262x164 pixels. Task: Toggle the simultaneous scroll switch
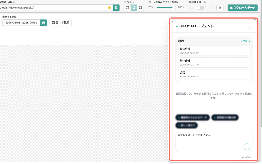pyautogui.click(x=201, y=8)
